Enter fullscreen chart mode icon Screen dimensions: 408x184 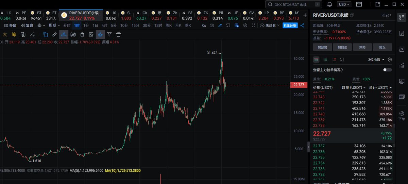253,26
